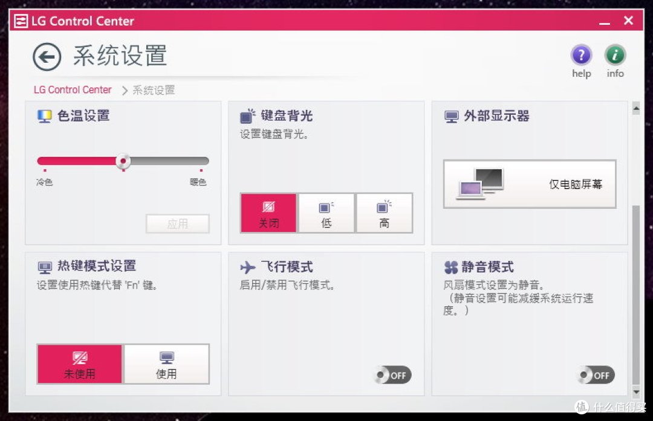The image size is (653, 421).
Task: Click the 风扇模式设置为静音 description
Action: [493, 285]
